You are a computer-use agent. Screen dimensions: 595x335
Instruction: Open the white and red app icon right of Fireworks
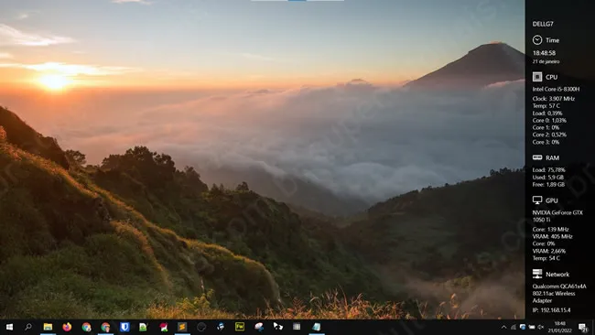tap(259, 327)
